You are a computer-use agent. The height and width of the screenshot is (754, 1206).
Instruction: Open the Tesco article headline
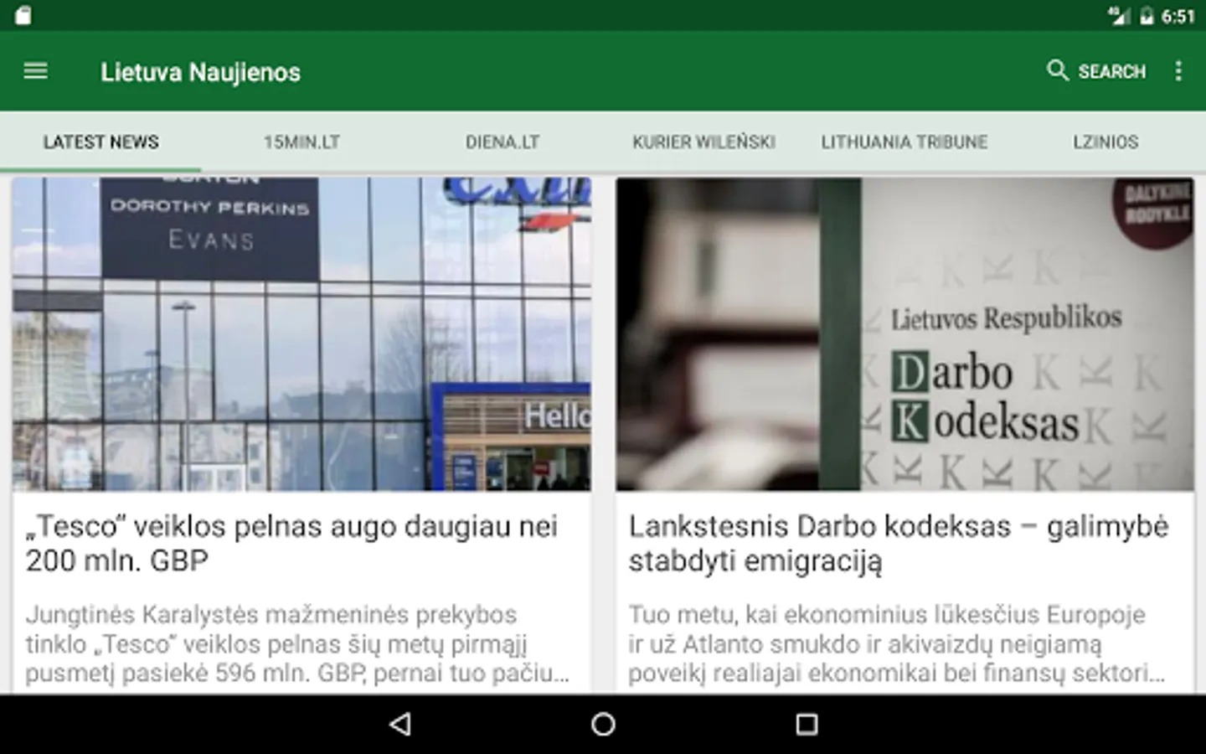pos(291,543)
